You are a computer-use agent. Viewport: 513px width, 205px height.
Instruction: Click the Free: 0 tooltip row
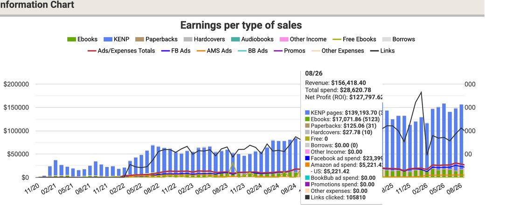(x=316, y=139)
